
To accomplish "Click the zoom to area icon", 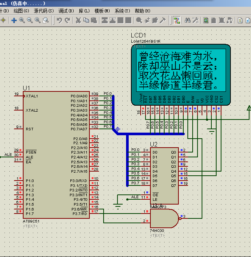I will (x=45, y=20).
